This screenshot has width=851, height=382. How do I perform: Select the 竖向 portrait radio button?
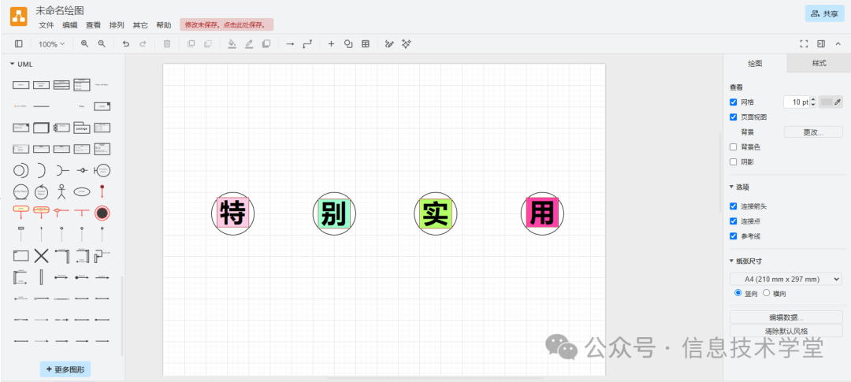pyautogui.click(x=738, y=292)
